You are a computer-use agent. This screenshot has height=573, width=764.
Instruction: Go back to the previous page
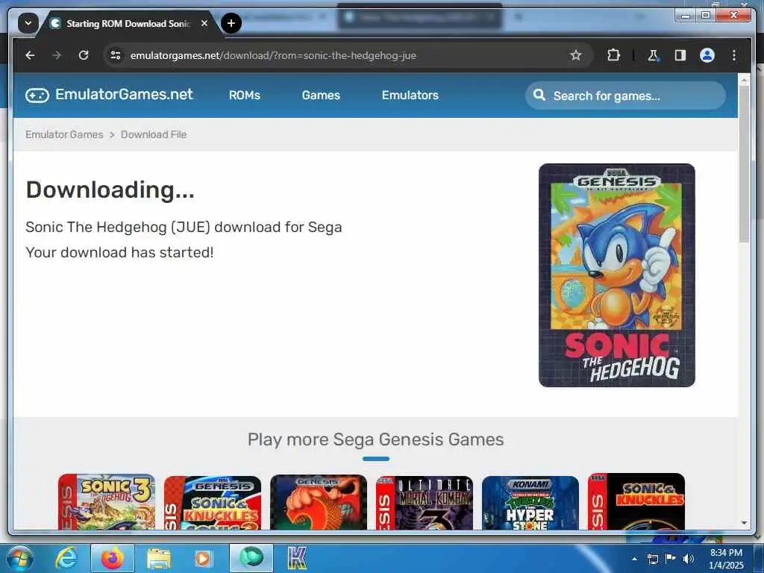(x=30, y=55)
